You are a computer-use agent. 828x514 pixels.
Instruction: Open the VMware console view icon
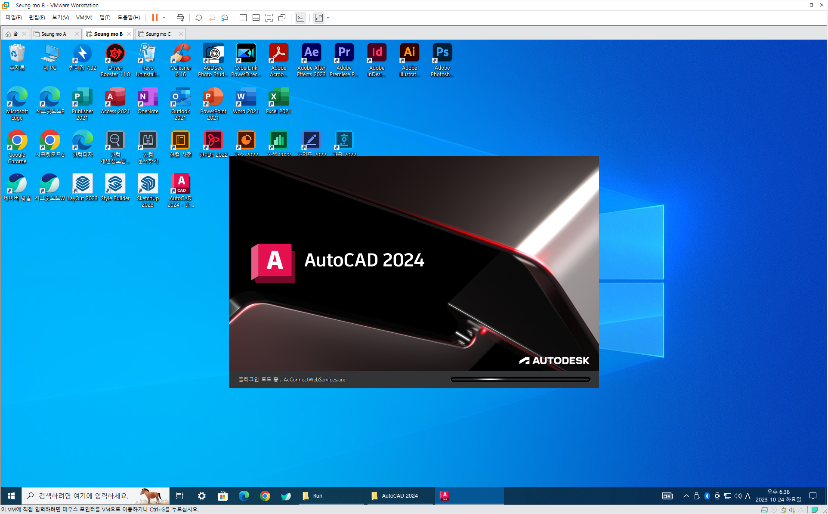point(300,18)
